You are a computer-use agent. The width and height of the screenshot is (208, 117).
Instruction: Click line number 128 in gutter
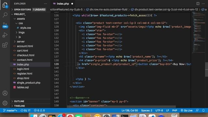(x=56, y=23)
